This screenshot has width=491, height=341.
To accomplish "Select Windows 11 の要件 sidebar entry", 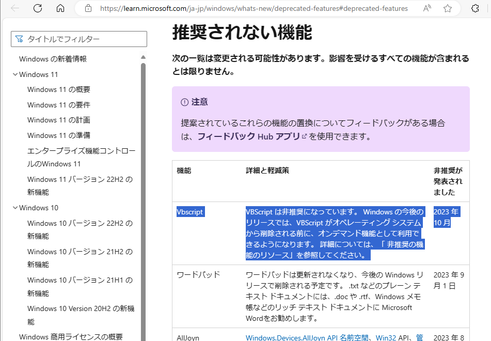I will pos(58,105).
